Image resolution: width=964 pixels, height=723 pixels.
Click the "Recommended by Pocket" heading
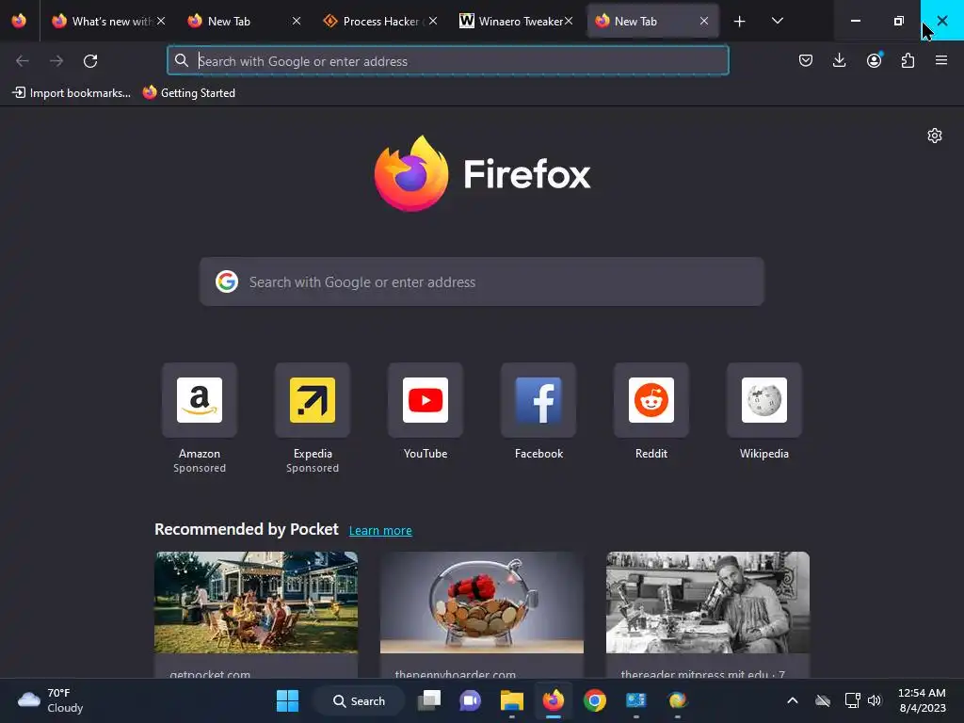pyautogui.click(x=247, y=529)
